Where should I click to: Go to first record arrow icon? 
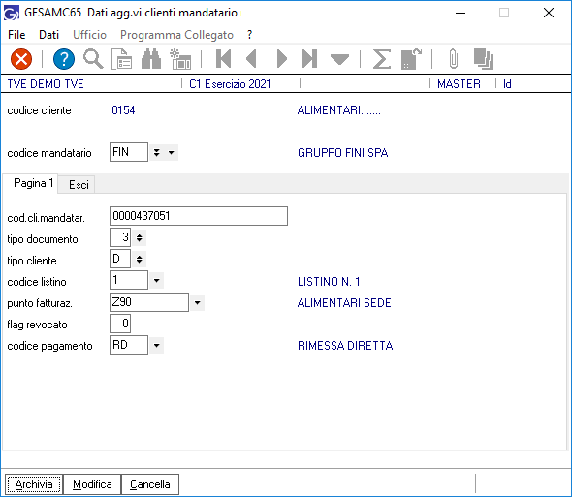(224, 59)
